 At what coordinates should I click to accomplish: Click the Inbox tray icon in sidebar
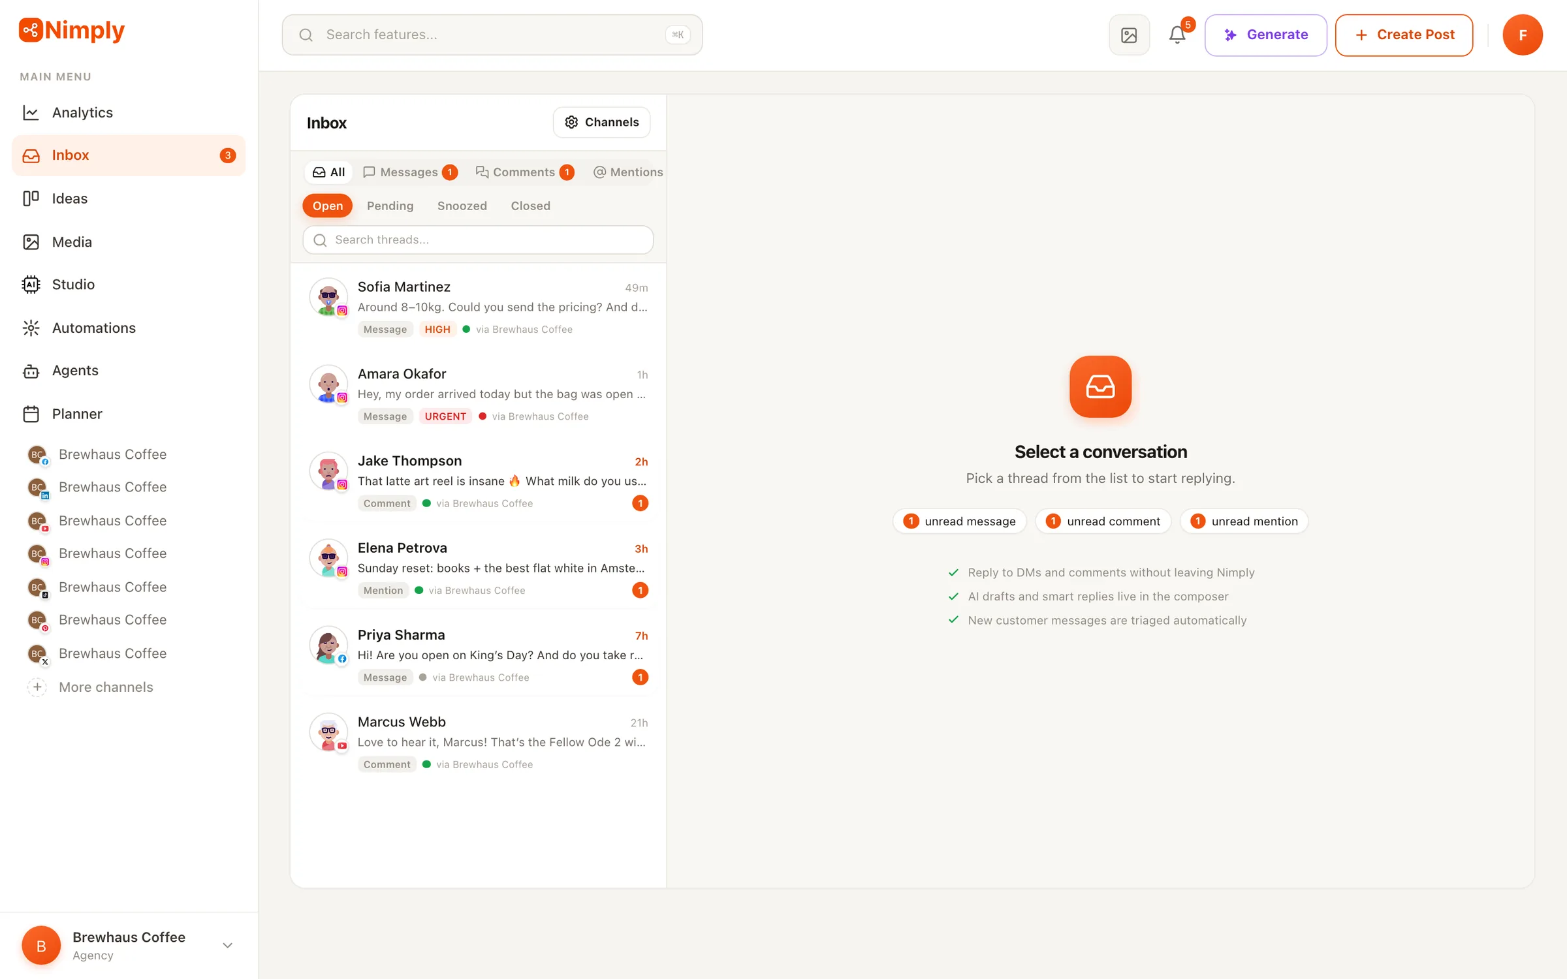point(31,155)
